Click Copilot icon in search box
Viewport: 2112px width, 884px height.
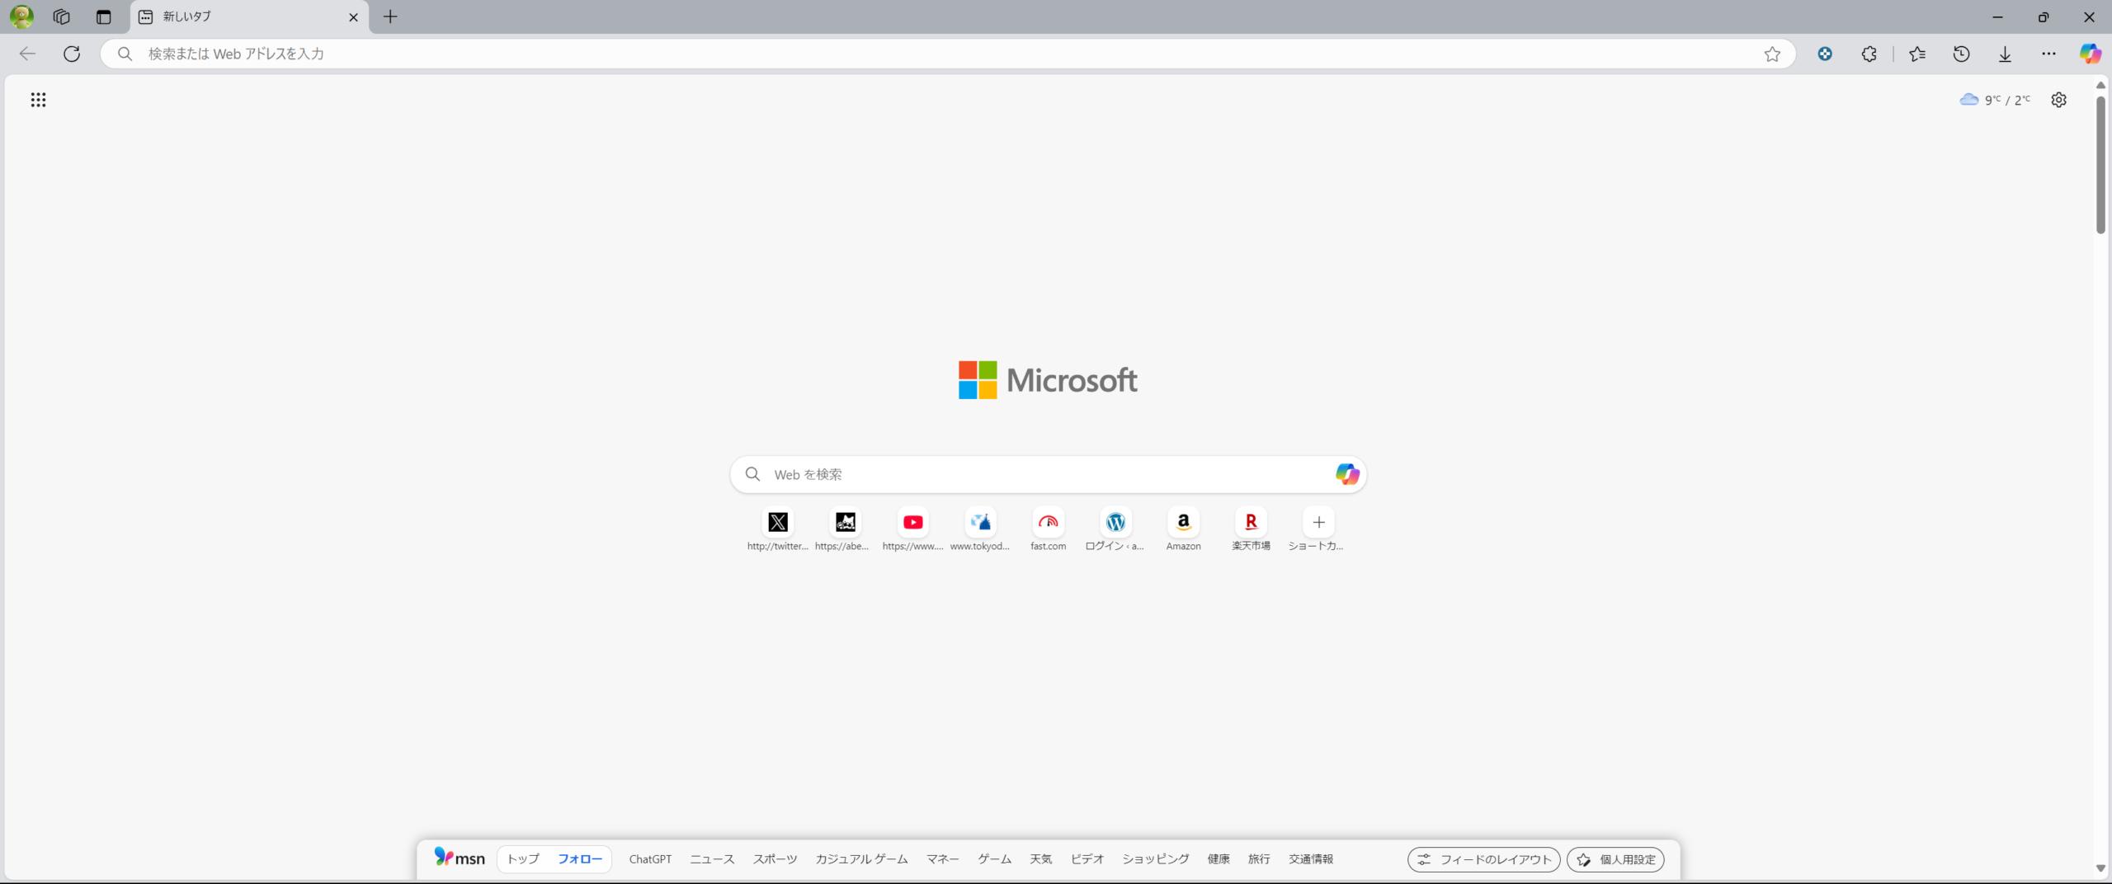[1346, 474]
